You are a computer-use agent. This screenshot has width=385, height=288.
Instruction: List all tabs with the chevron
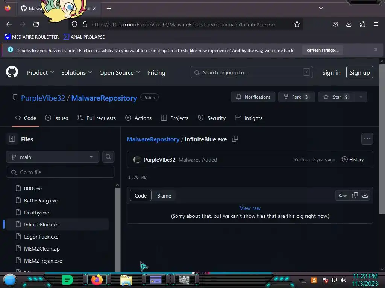[x=321, y=8]
